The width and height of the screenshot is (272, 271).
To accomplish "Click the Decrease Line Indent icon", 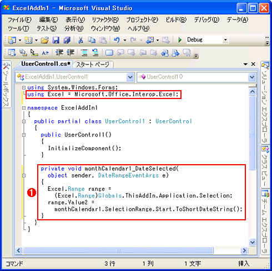I will 59,53.
